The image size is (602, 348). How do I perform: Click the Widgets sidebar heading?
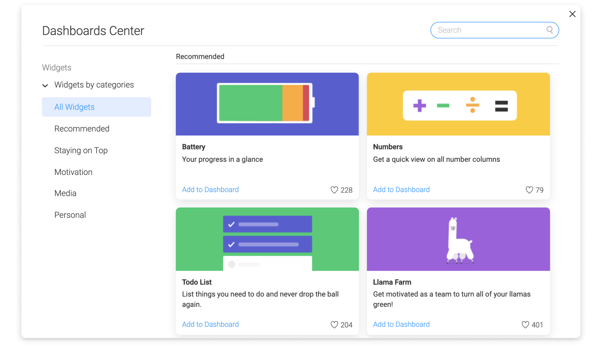coord(57,68)
